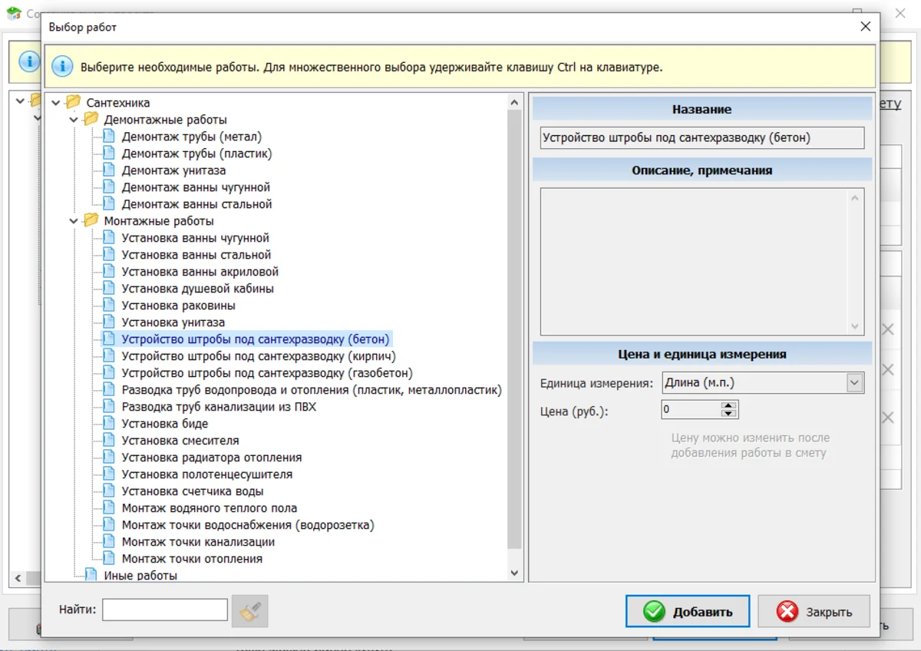
Task: Collapse the Демонтажные работы branch
Action: (x=74, y=120)
